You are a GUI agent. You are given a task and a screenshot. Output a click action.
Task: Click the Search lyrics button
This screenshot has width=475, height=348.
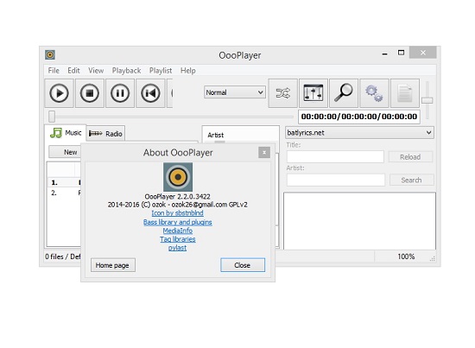(411, 180)
